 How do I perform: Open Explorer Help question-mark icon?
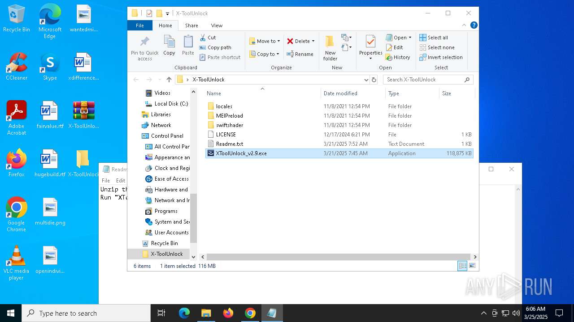pos(474,25)
